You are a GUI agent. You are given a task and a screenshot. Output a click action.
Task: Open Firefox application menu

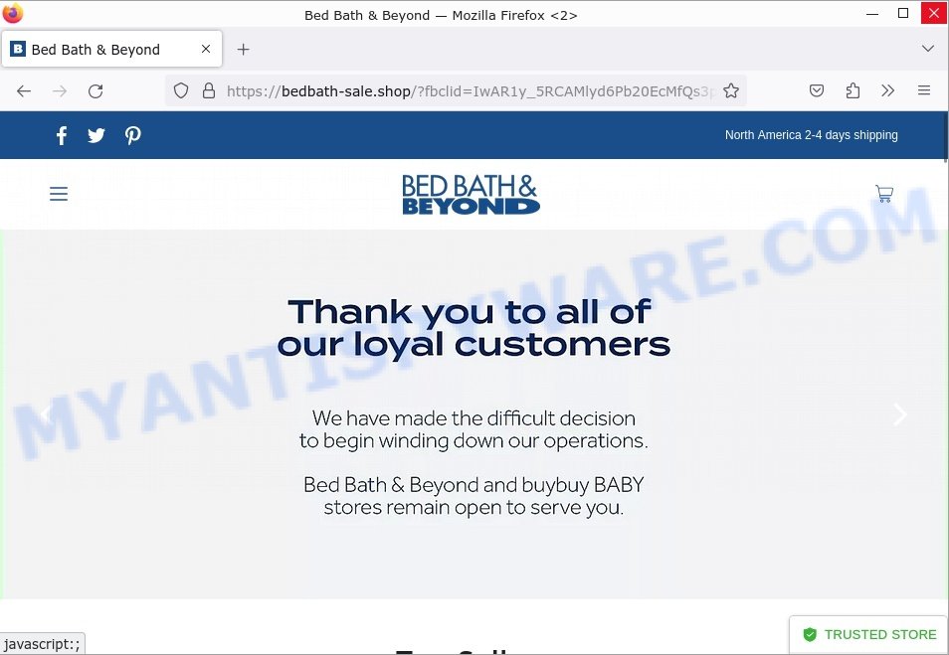(923, 90)
